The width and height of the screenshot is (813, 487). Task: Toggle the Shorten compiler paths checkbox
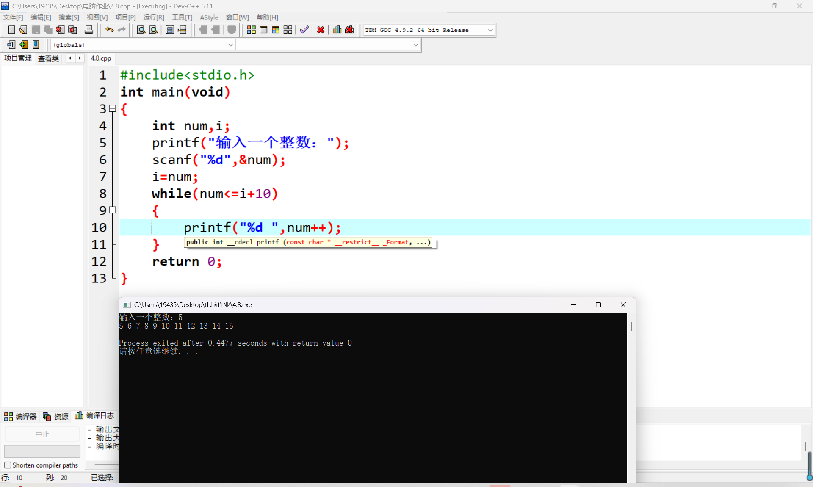8,465
